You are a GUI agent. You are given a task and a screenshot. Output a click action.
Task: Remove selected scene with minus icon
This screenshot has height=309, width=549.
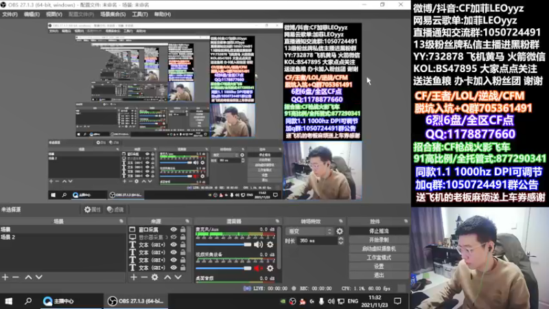(15, 277)
